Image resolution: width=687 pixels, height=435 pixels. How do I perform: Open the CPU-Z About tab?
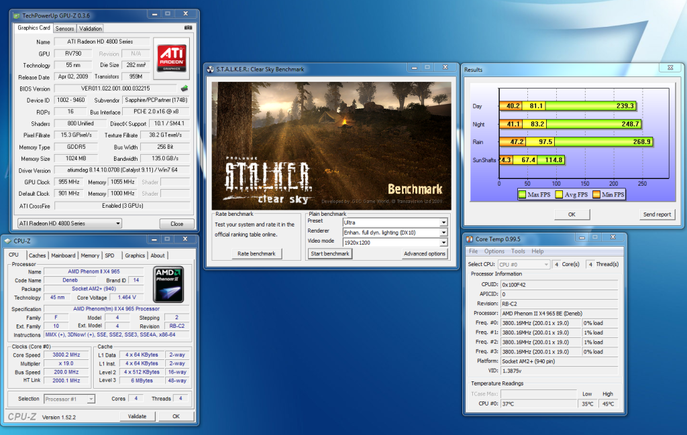(158, 255)
